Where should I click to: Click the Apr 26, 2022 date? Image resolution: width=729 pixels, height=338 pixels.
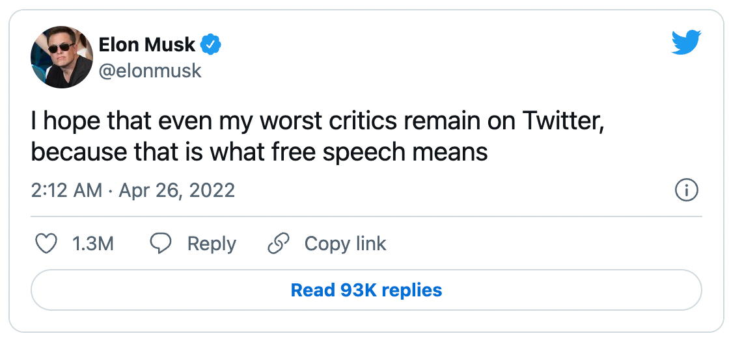(177, 190)
